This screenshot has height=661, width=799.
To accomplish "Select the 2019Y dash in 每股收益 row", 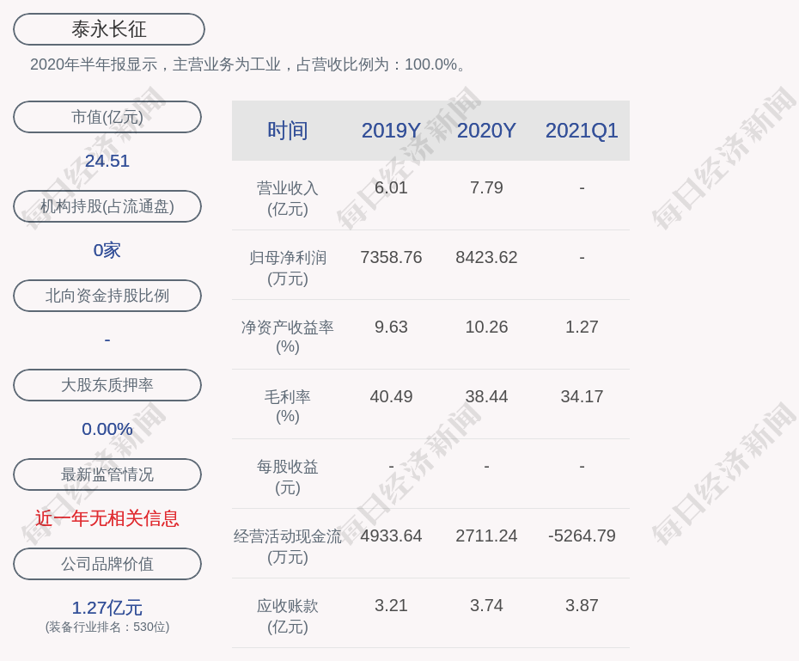I will coord(391,467).
